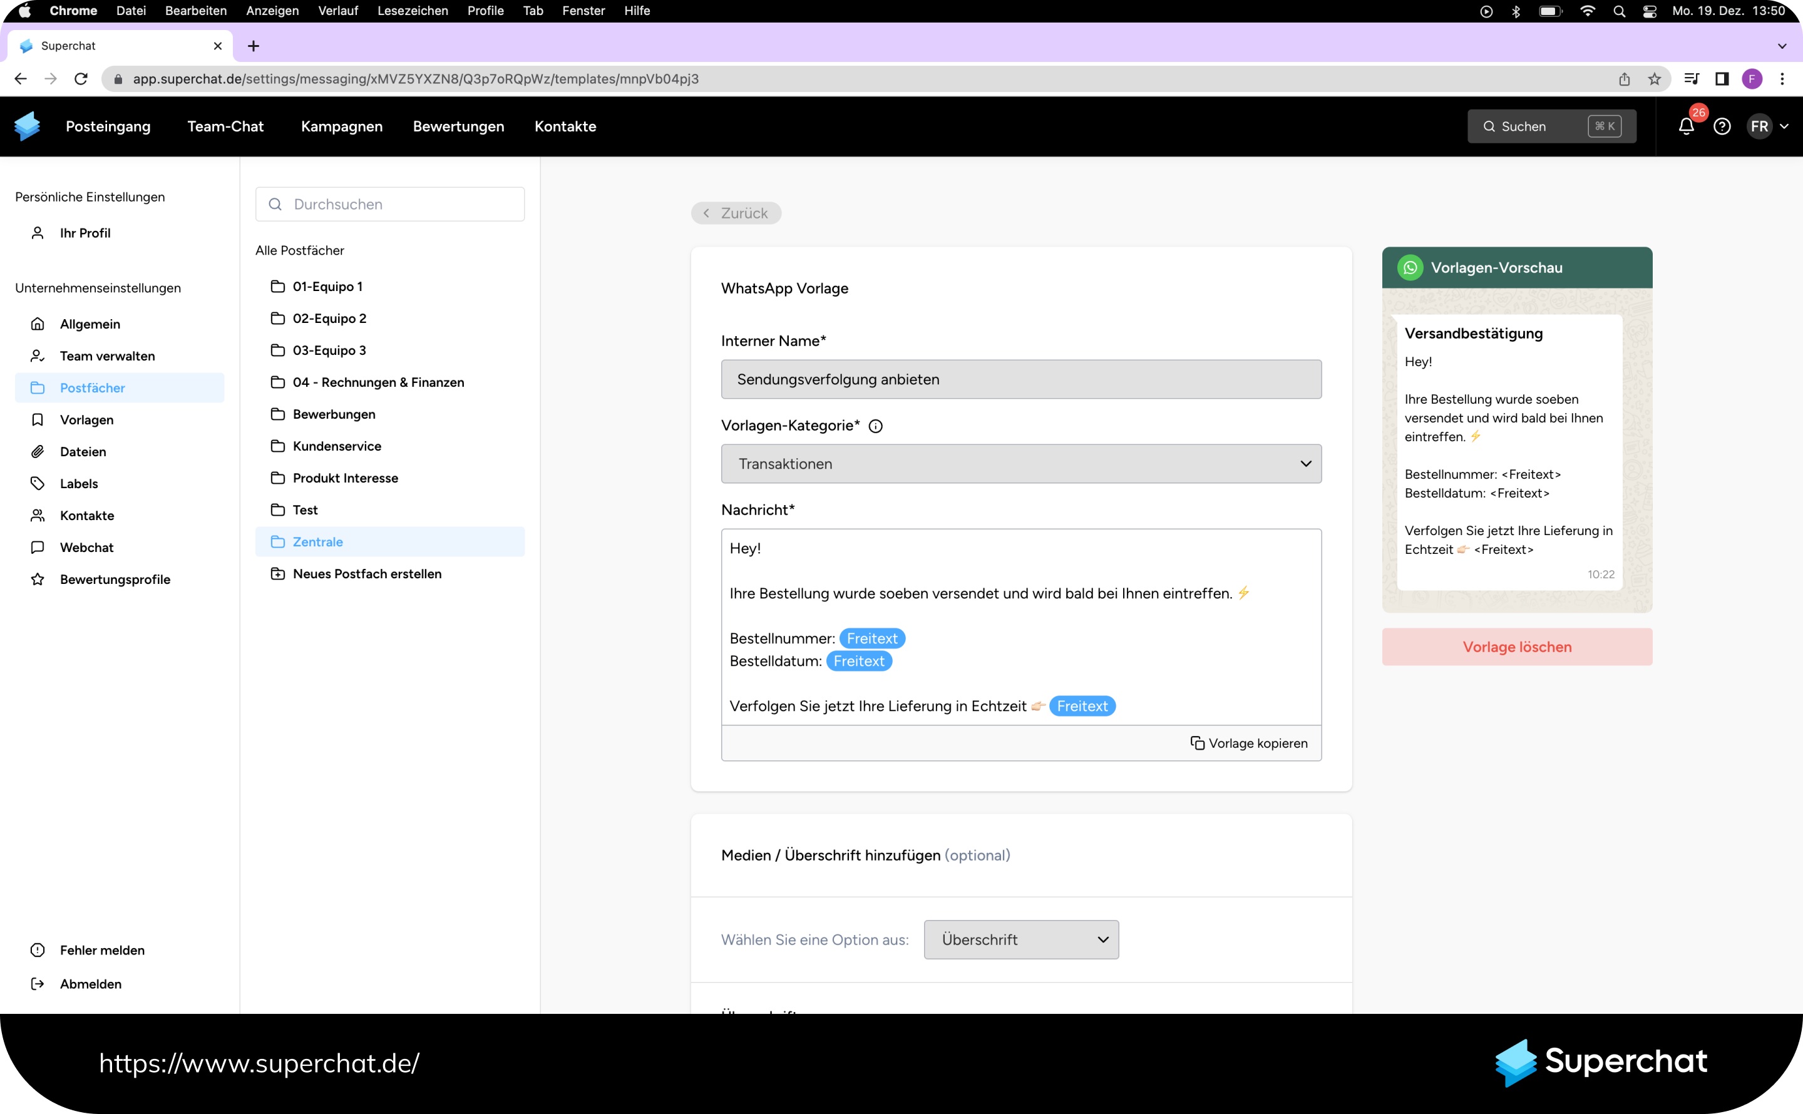The width and height of the screenshot is (1803, 1114).
Task: Open Dateien via the paperclip entry
Action: tap(83, 452)
